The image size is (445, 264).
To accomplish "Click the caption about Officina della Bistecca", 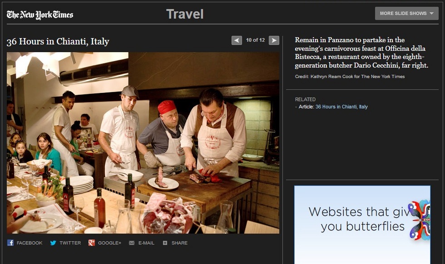I will pos(361,53).
